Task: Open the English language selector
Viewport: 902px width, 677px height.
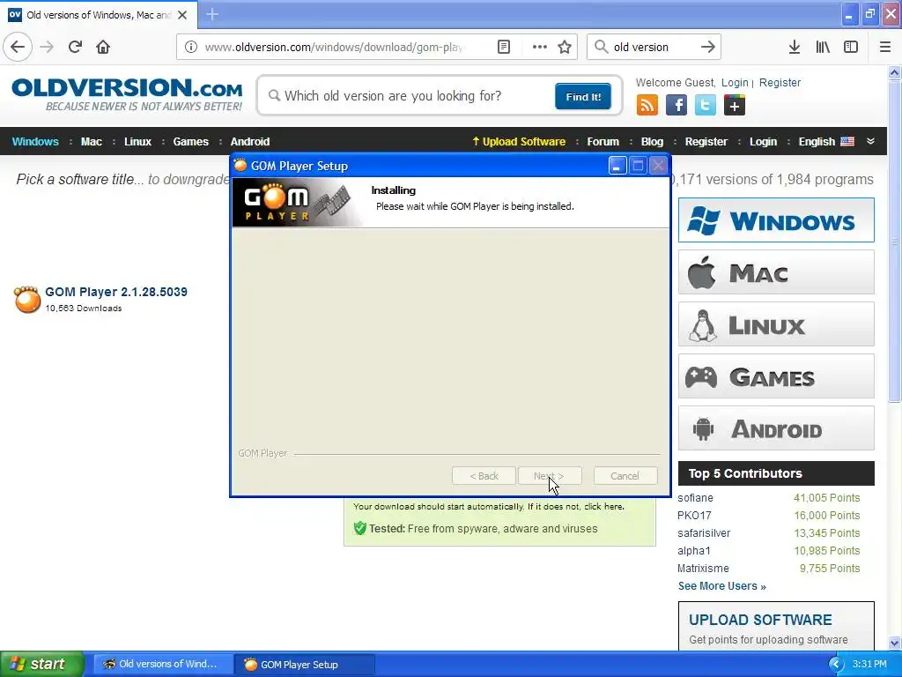Action: pos(826,142)
